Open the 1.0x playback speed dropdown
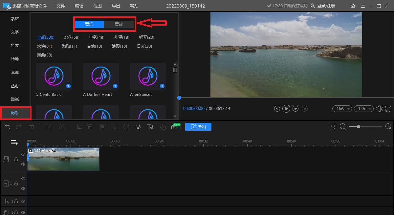The height and width of the screenshot is (215, 394). click(x=363, y=109)
